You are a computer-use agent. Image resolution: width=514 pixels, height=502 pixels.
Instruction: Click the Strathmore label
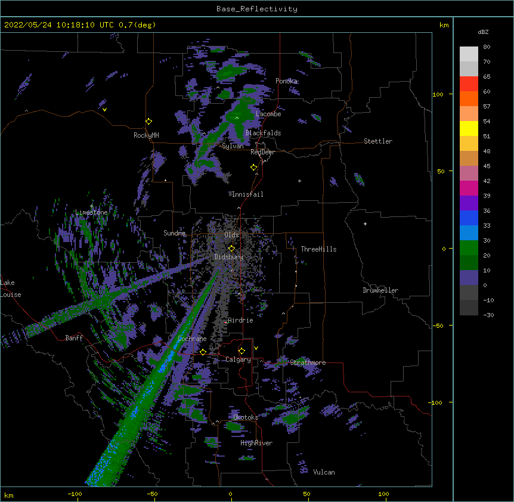tap(308, 362)
